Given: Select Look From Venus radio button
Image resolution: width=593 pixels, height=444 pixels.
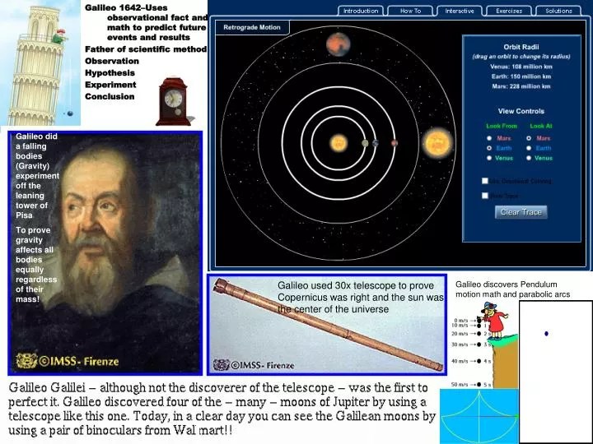Looking at the screenshot, I should (489, 158).
